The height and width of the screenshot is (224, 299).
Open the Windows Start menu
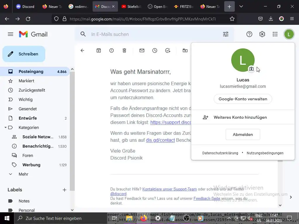7,218
